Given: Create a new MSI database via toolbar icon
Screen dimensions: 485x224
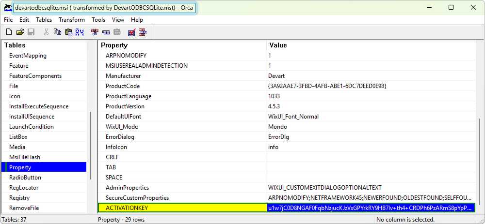Looking at the screenshot, I should coord(9,32).
